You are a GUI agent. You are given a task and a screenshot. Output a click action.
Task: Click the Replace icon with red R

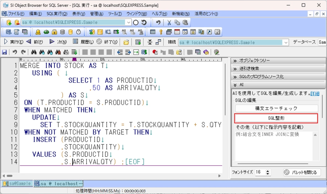58,52
